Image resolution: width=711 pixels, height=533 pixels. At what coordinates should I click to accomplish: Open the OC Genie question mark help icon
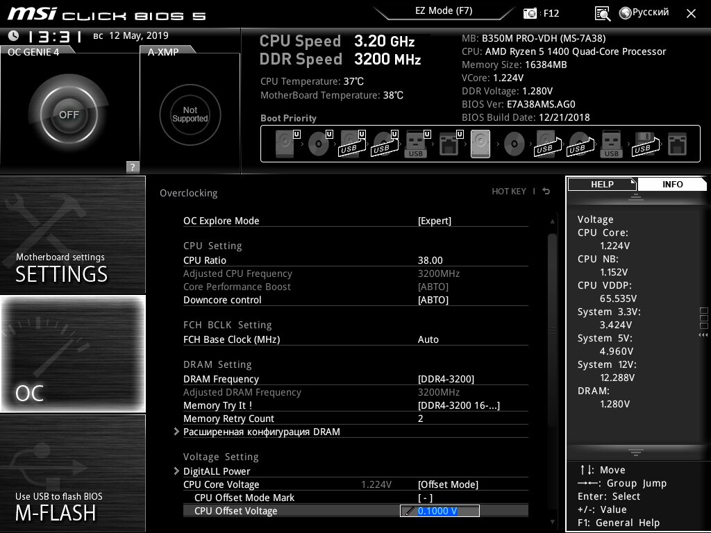133,167
